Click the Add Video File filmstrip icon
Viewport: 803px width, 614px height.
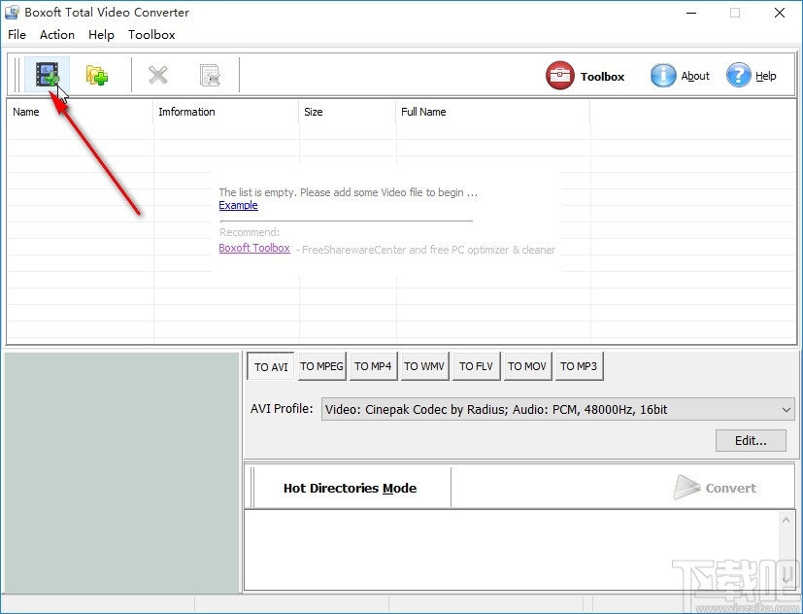click(x=47, y=75)
